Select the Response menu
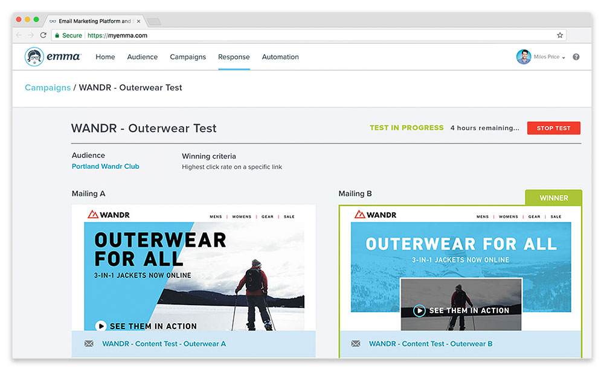604x372 pixels. [234, 57]
